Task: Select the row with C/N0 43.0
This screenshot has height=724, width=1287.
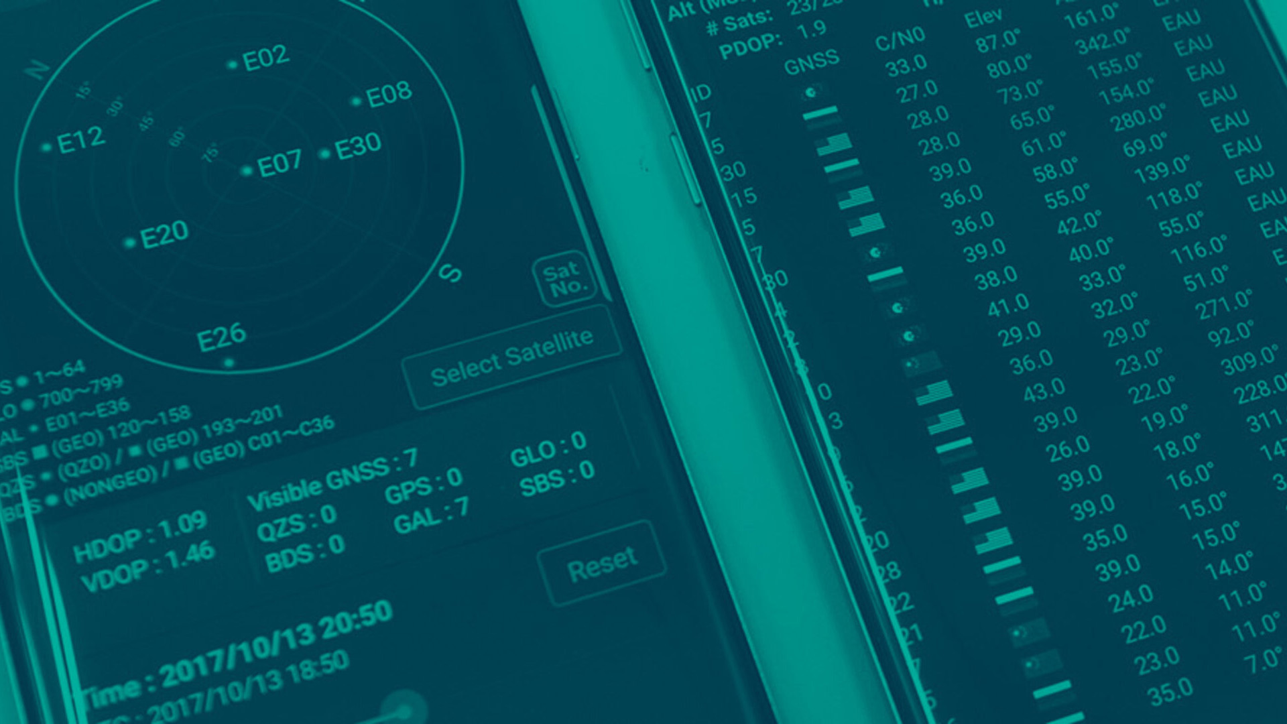Action: pyautogui.click(x=1044, y=391)
